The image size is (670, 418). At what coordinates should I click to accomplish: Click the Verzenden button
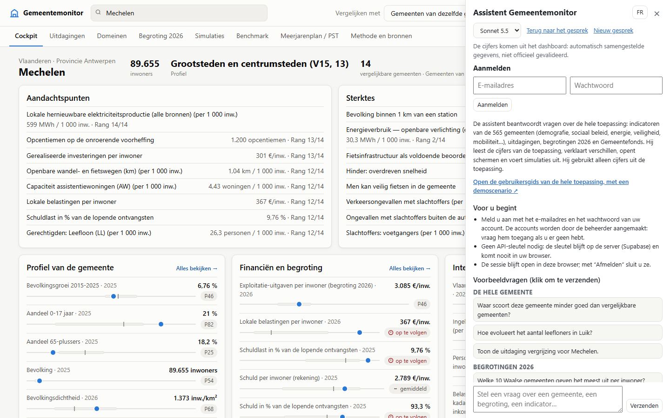[x=644, y=405]
